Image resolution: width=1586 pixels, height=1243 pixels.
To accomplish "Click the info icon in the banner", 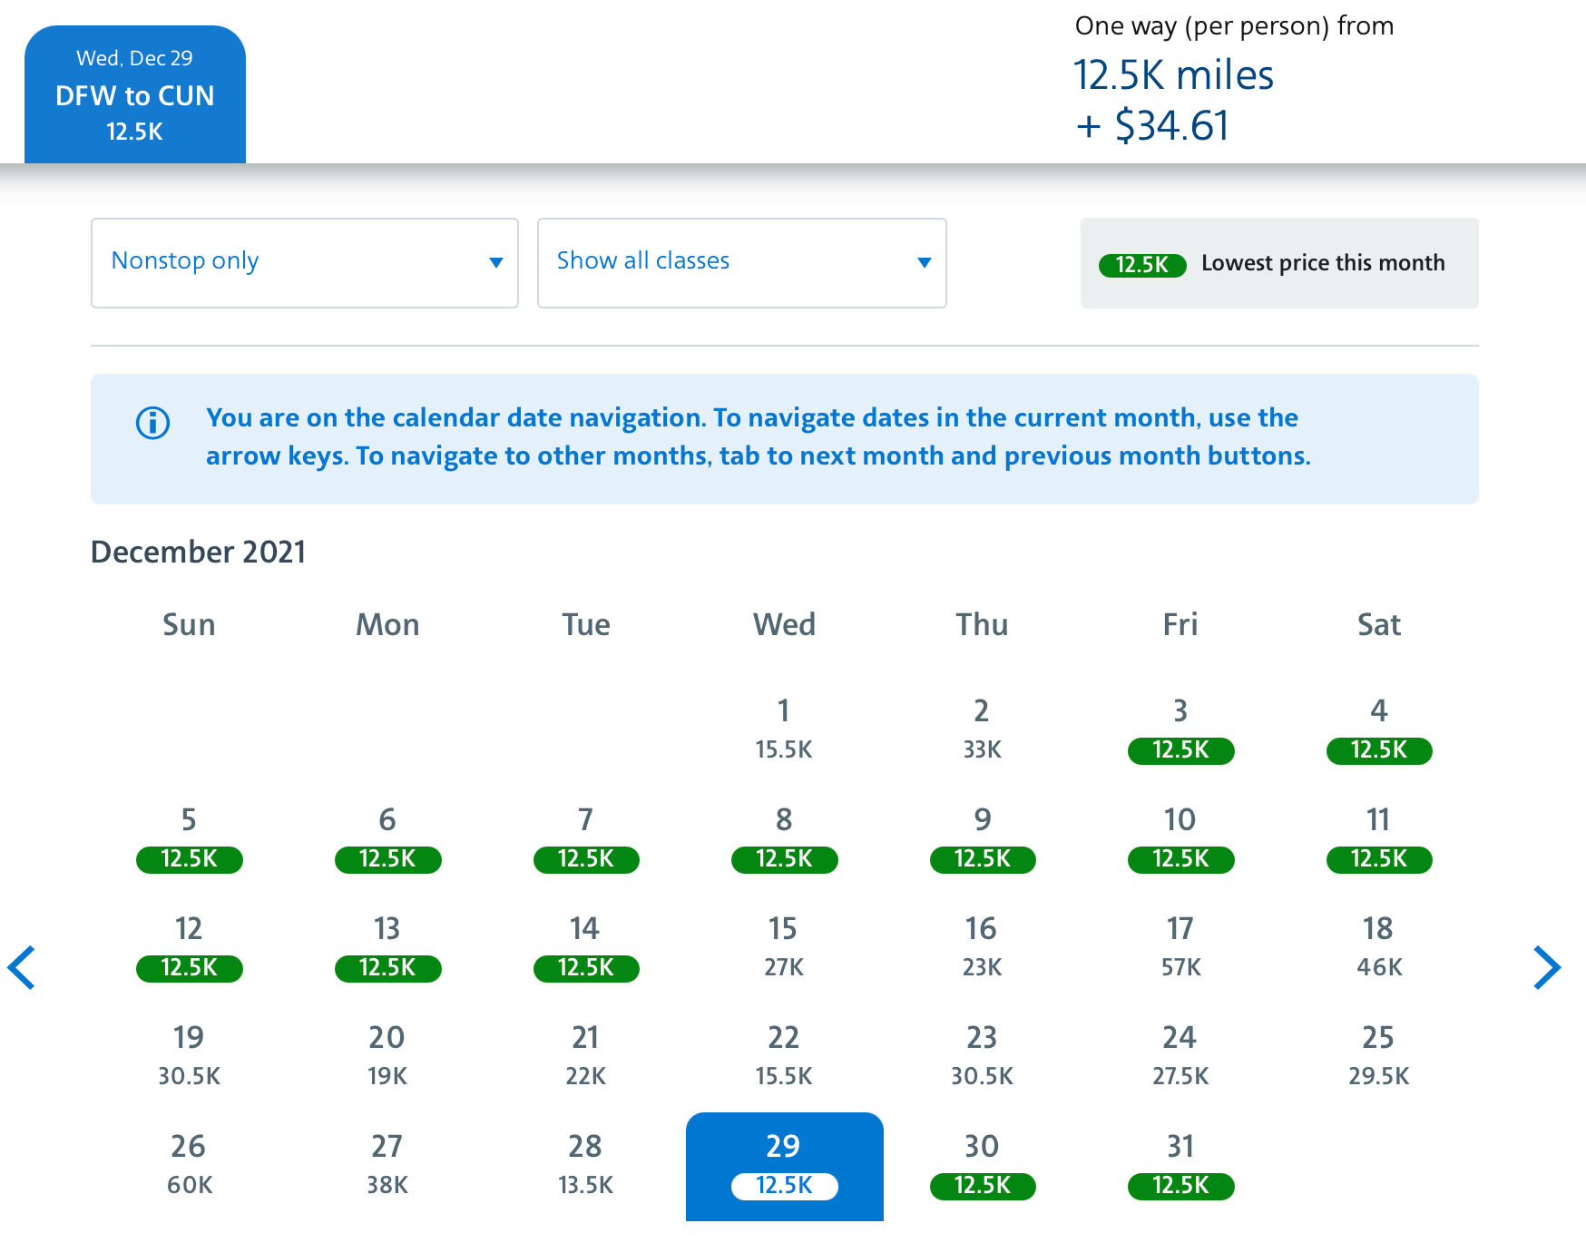I will click(152, 423).
